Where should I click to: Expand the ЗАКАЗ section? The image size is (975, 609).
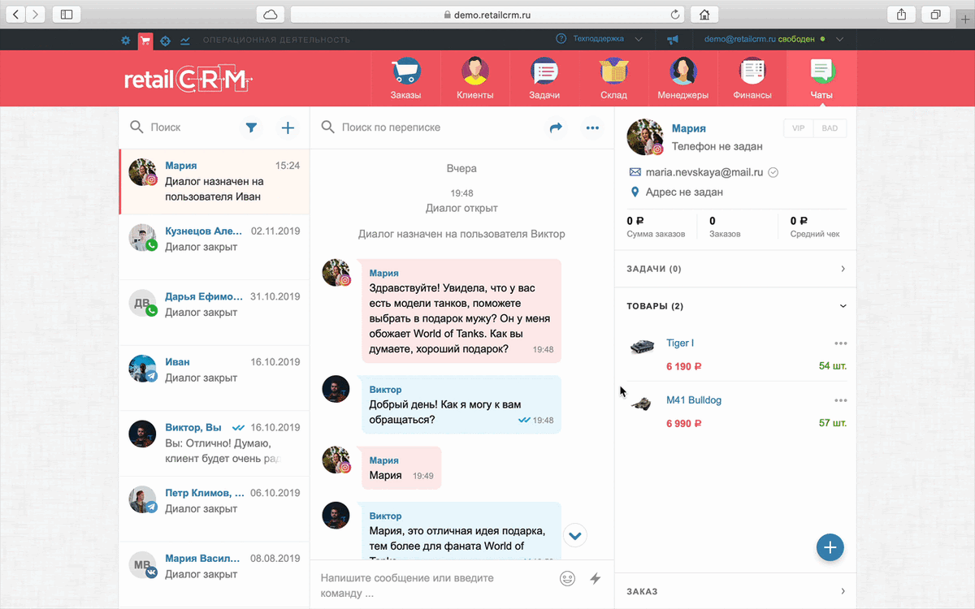coord(736,591)
